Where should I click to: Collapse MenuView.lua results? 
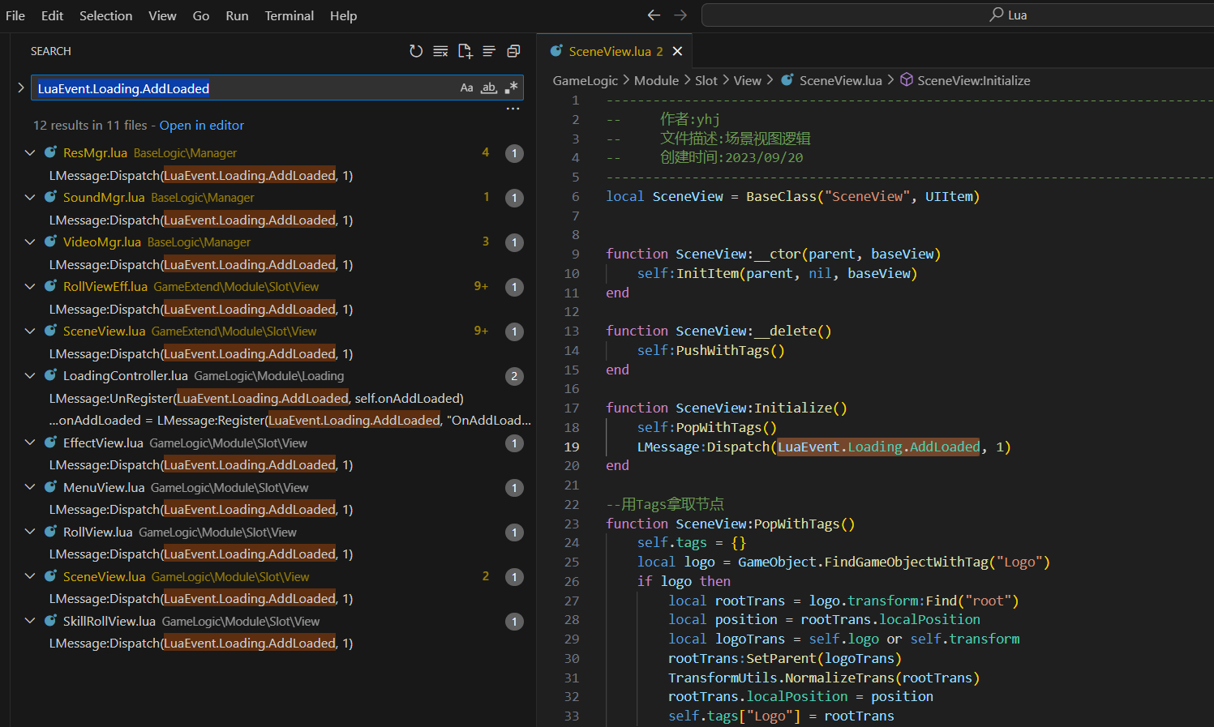[30, 487]
